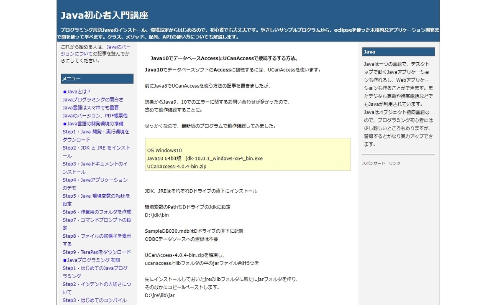
Task: Click the ■Javaプログラミング 初級 section heading
Action: (91, 260)
